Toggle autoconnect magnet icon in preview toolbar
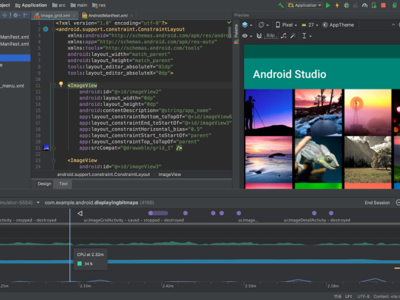The height and width of the screenshot is (300, 400). click(x=258, y=35)
